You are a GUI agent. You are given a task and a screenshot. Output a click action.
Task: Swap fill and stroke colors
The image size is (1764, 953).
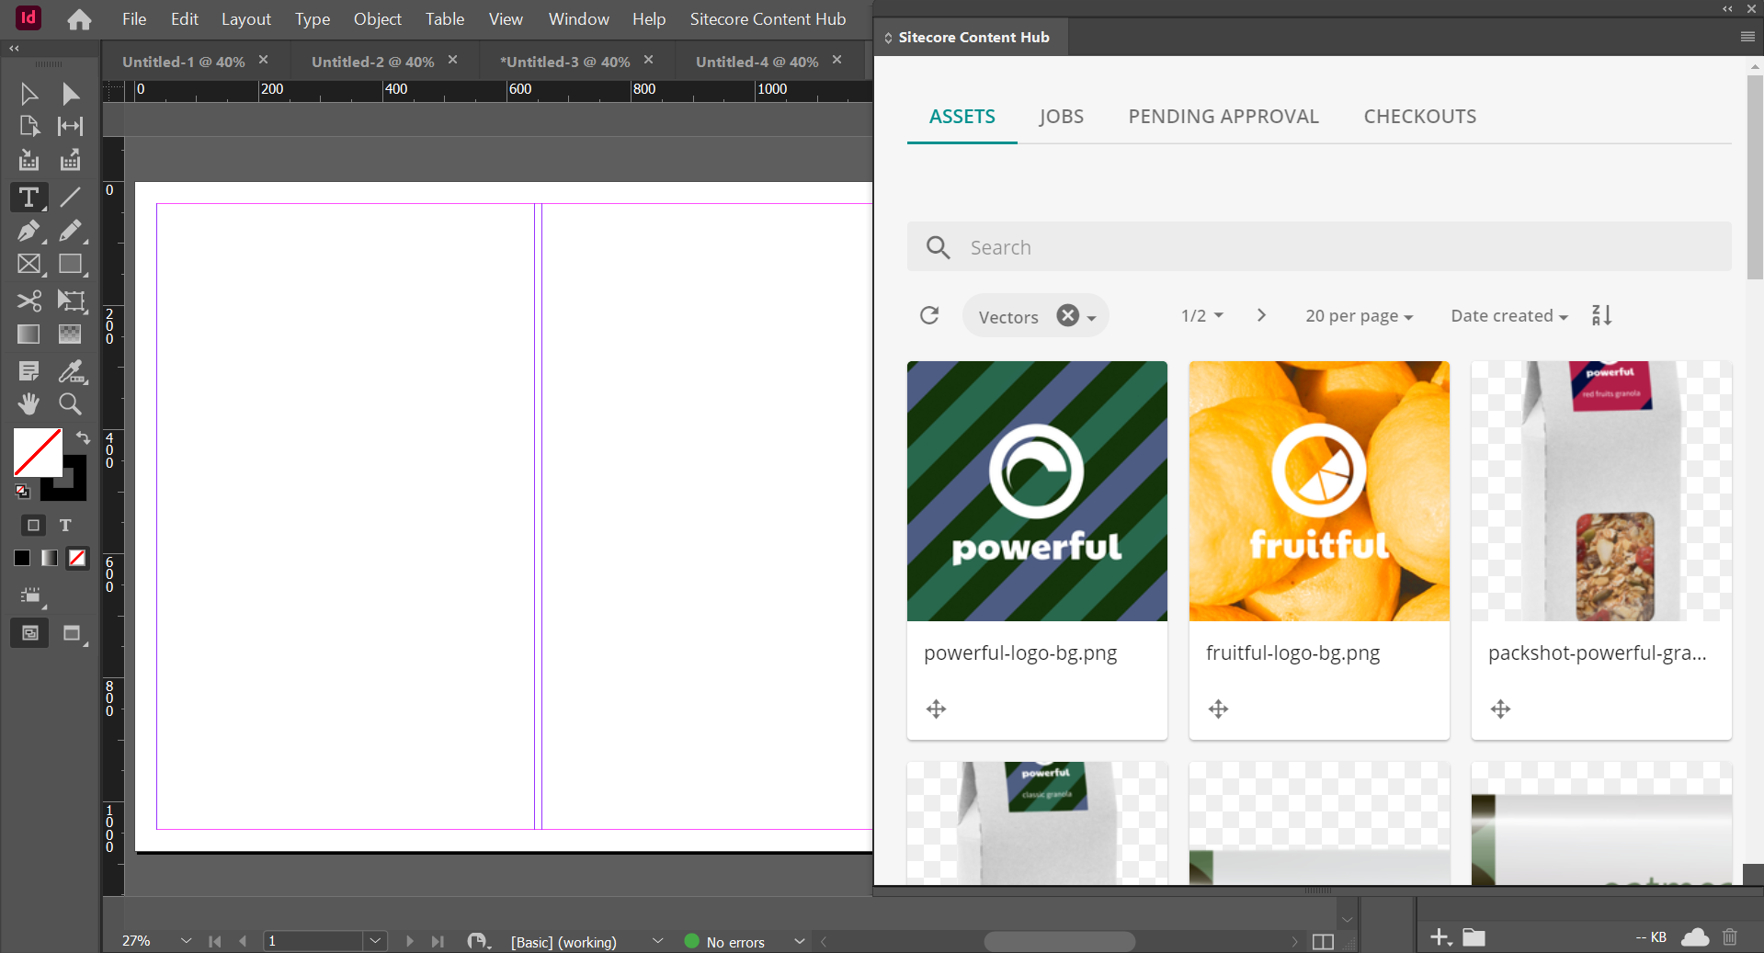[x=82, y=438]
